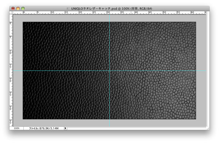Image resolution: width=219 pixels, height=143 pixels.
Task: Click the file size readout 876.9K/3.14M
Action: pyautogui.click(x=44, y=128)
